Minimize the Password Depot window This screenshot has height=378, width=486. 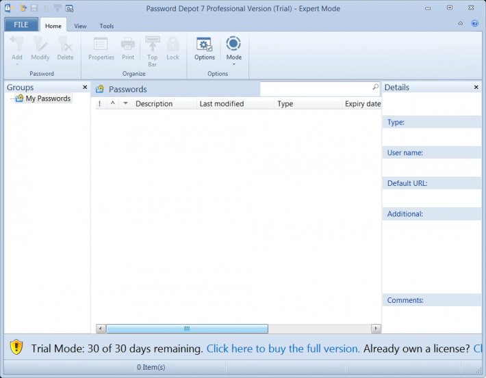[x=428, y=8]
